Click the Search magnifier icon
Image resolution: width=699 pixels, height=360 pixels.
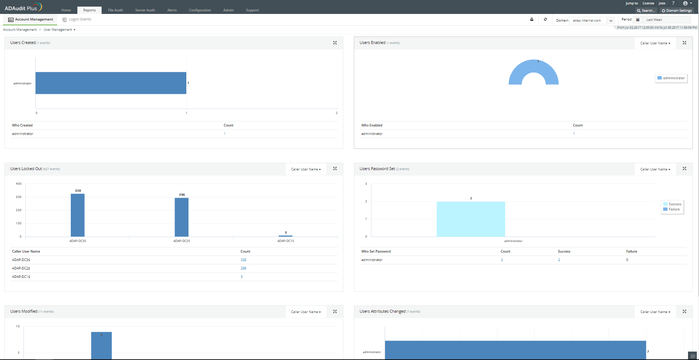tap(639, 10)
